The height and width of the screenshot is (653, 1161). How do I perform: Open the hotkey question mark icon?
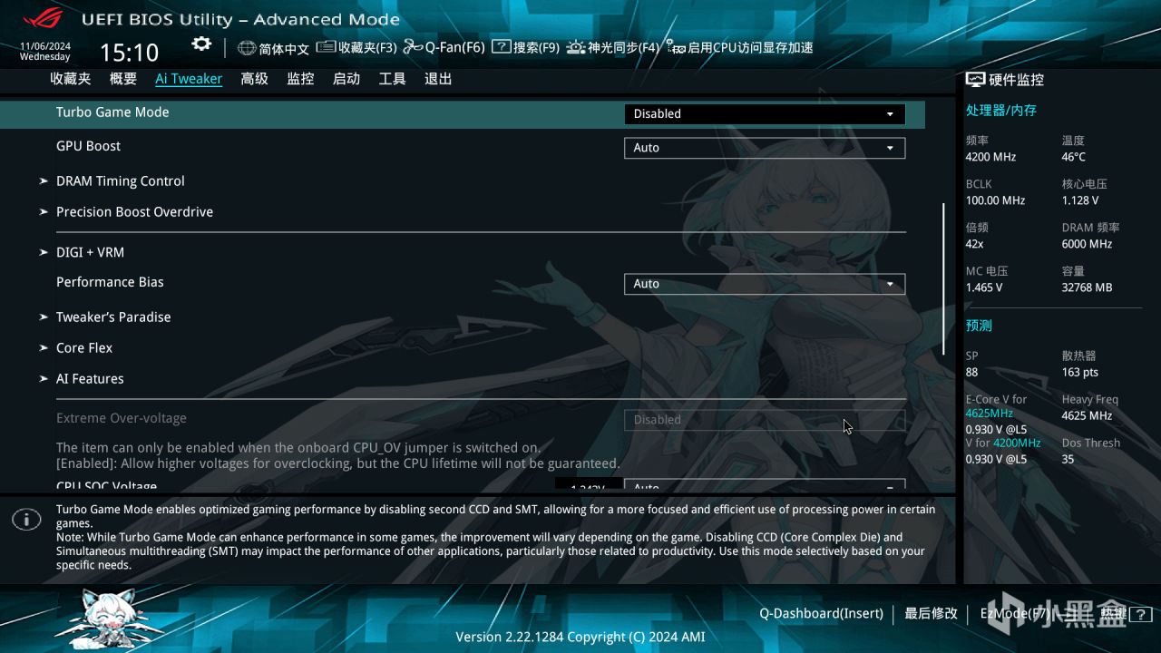coord(1141,614)
